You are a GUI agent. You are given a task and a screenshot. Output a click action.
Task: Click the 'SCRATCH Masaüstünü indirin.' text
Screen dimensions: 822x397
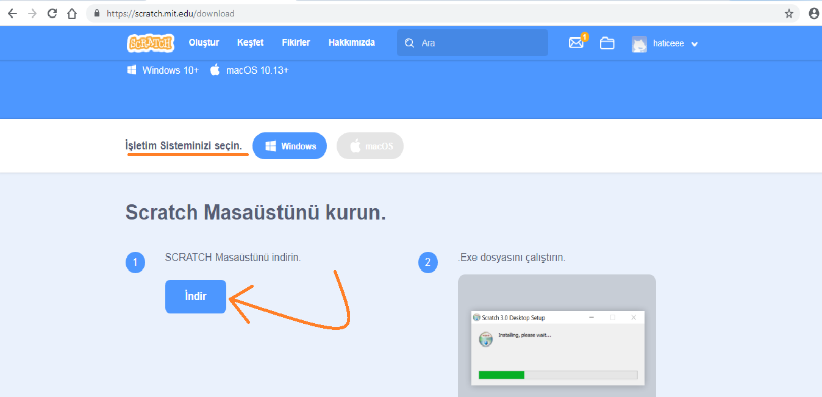(x=233, y=257)
